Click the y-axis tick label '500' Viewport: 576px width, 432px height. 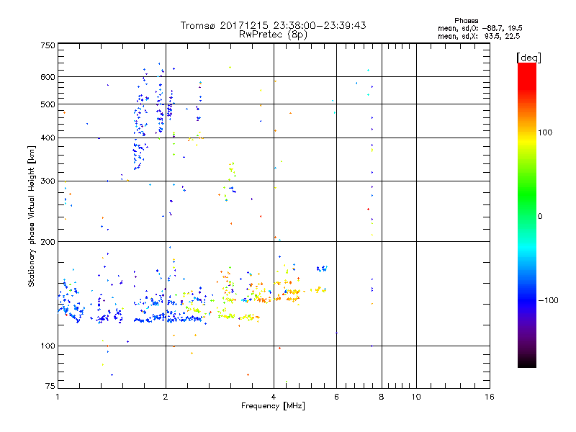tap(48, 104)
